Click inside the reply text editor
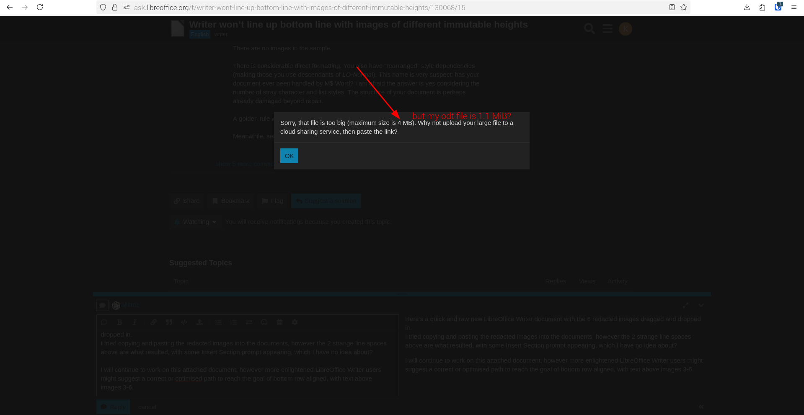 [247, 361]
